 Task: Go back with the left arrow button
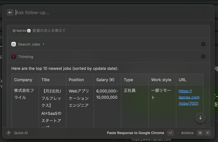(10, 12)
